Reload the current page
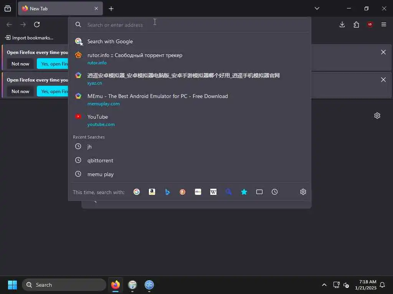Screen dimensions: 393x294 37,24
